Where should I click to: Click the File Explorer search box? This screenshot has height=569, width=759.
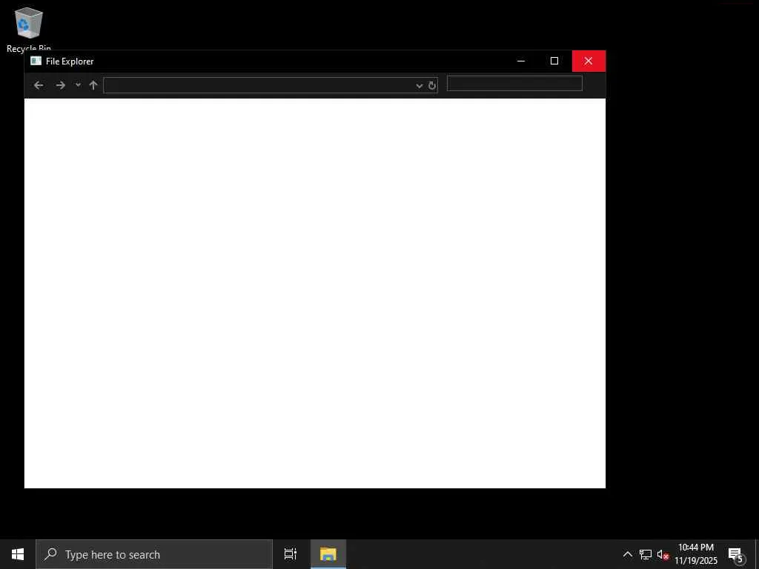coord(514,83)
